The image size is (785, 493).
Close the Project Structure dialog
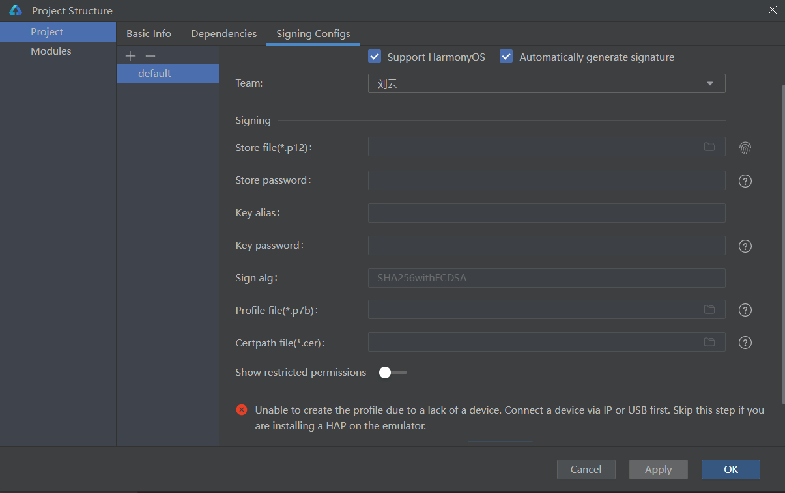[x=773, y=10]
